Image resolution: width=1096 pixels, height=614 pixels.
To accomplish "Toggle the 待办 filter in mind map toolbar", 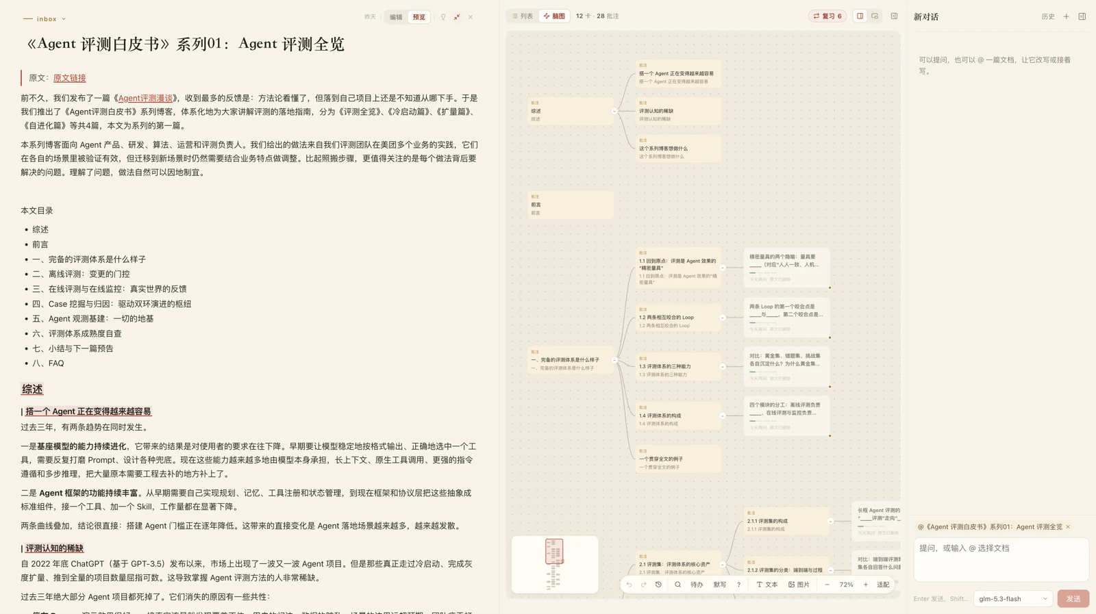I will [x=697, y=585].
